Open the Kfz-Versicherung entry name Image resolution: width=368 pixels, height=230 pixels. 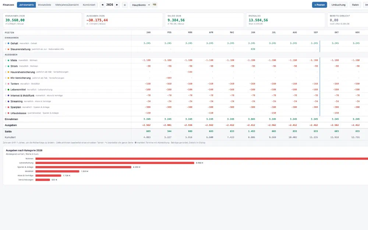pyautogui.click(x=20, y=78)
